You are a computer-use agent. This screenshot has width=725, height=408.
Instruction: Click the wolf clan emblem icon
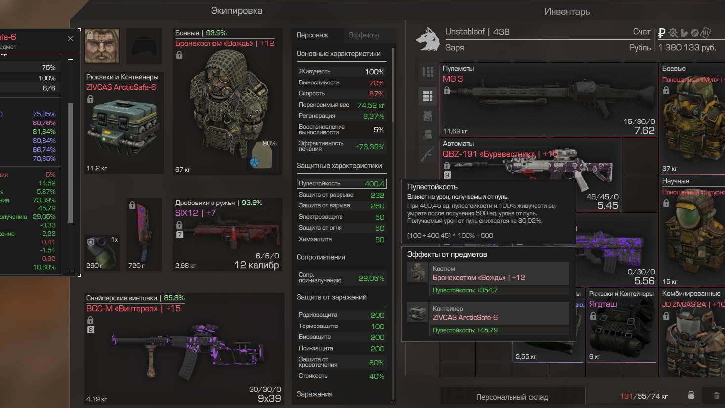tap(427, 39)
